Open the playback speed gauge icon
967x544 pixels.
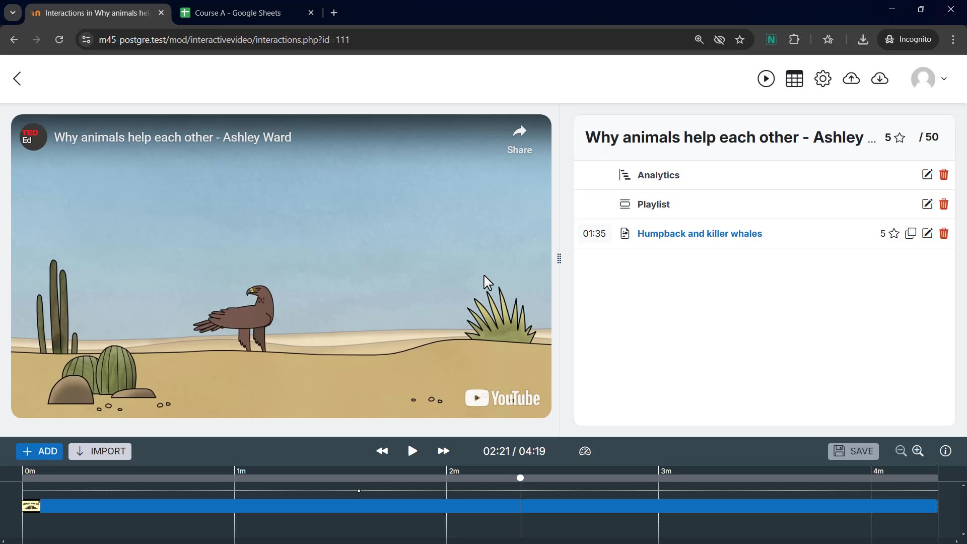(x=585, y=451)
